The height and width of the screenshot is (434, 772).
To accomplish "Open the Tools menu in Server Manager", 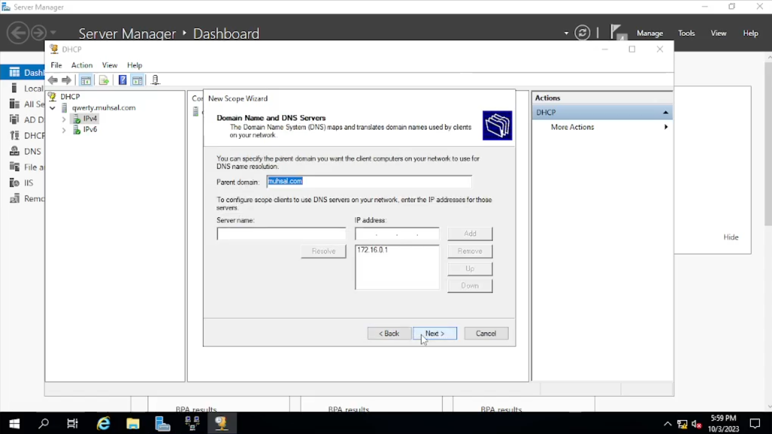I will 686,33.
